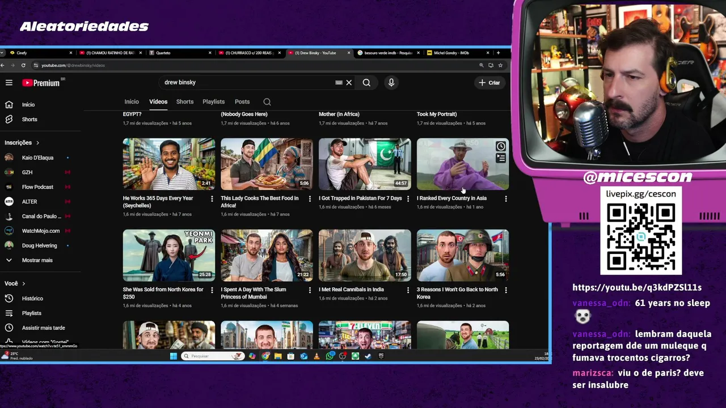Click the youtube.com address bar
Image resolution: width=726 pixels, height=408 pixels.
[255, 65]
